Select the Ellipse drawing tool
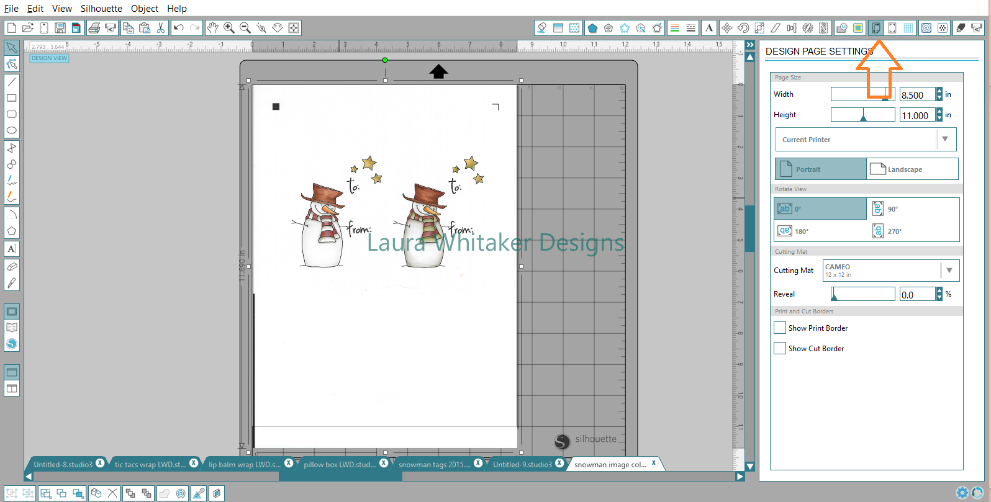The width and height of the screenshot is (991, 502). [11, 130]
